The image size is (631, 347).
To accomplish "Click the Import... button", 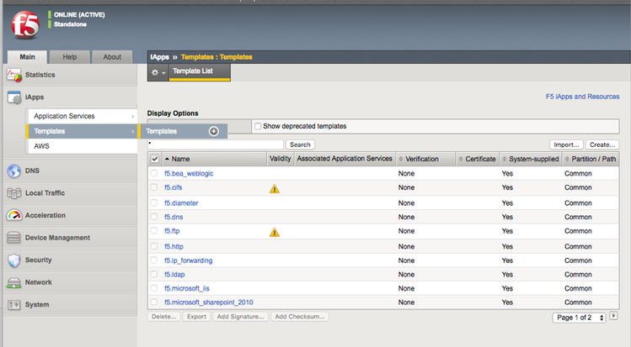I will click(x=565, y=145).
